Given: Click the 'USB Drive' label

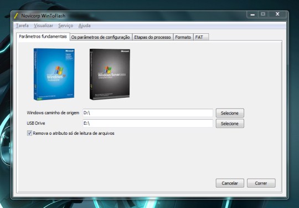Looking at the screenshot, I should [x=36, y=123].
